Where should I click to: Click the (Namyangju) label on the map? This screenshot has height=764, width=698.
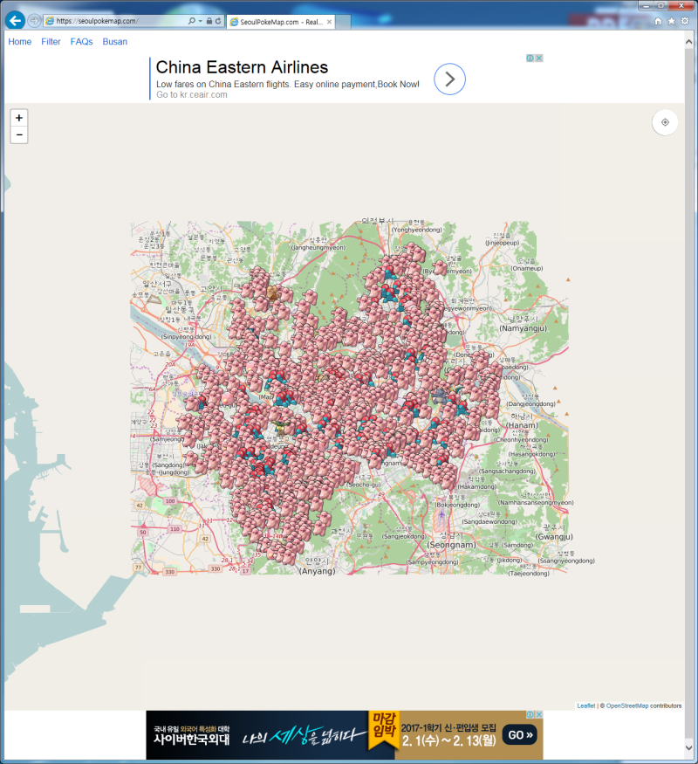click(x=523, y=328)
